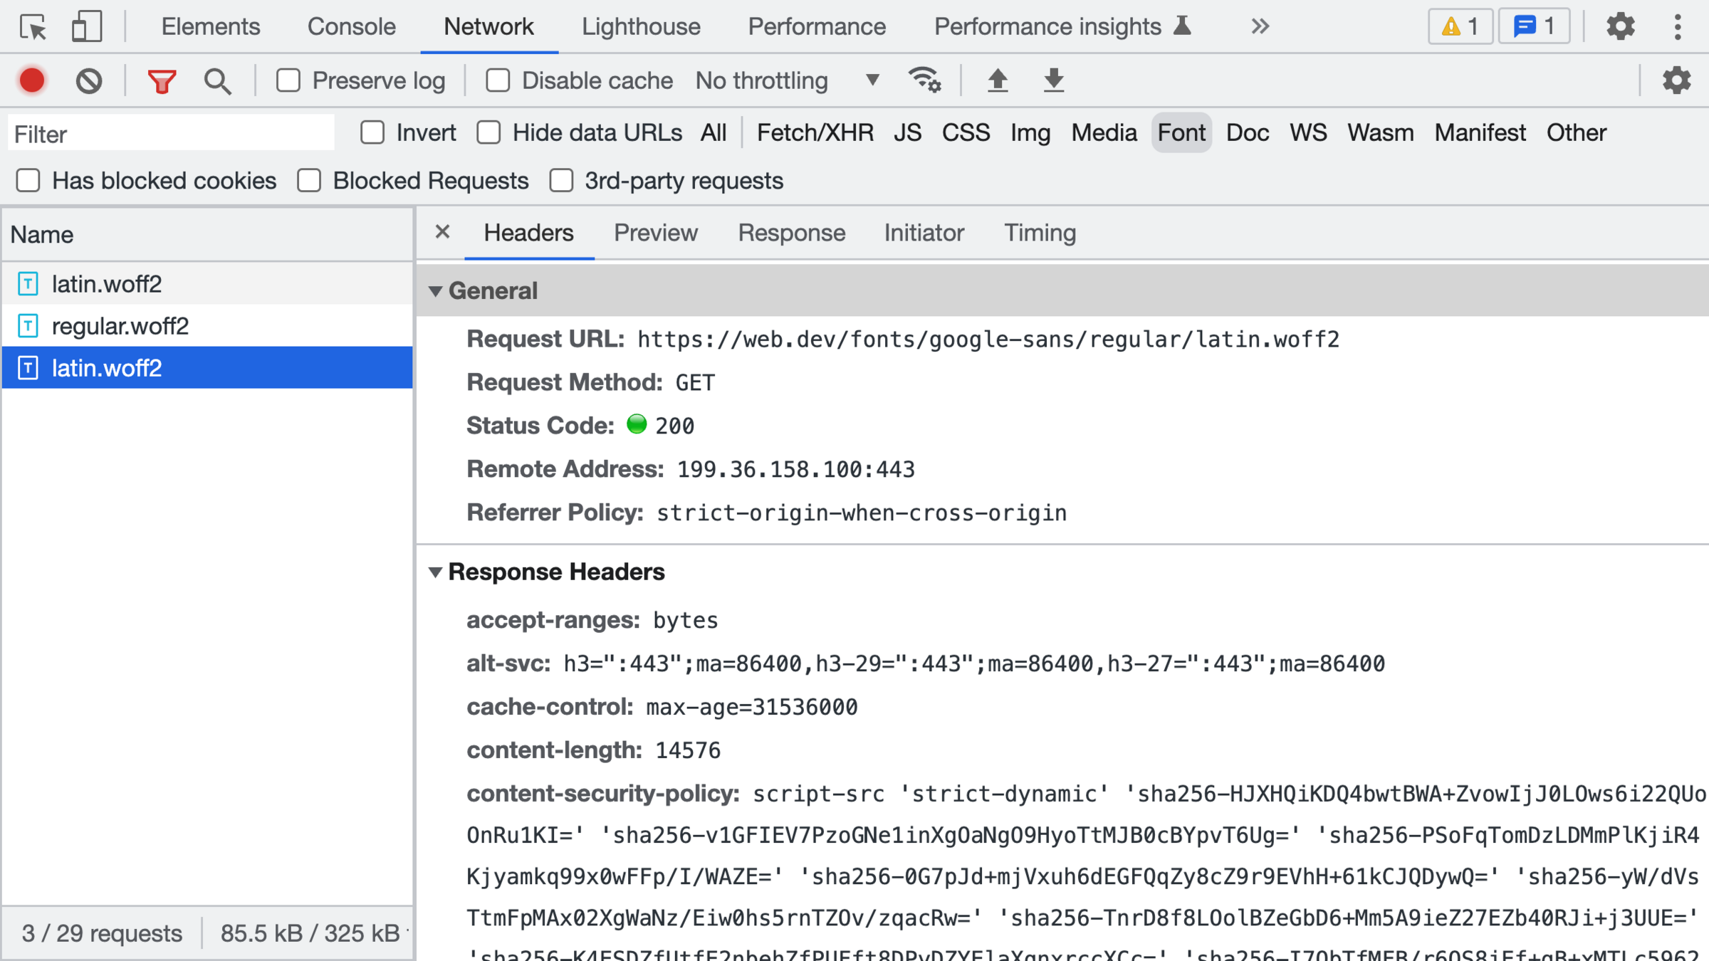1709x961 pixels.
Task: Toggle the device toolbar icon
Action: pos(86,27)
